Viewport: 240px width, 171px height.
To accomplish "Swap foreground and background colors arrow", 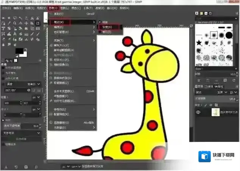I will point(26,49).
